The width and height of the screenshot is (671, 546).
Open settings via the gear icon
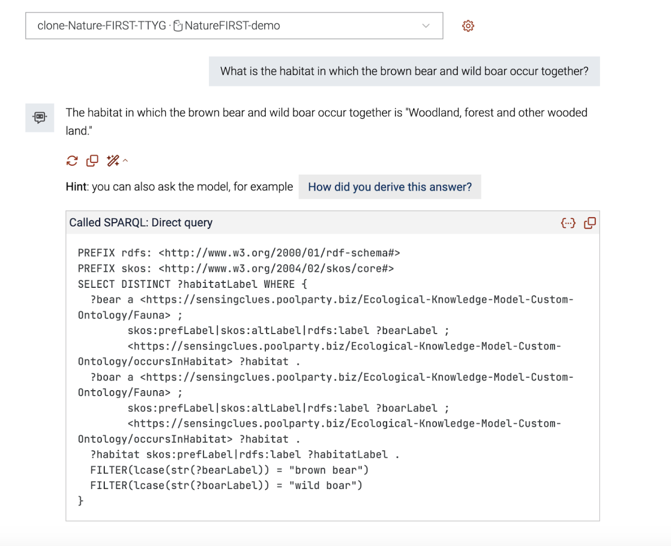coord(468,26)
